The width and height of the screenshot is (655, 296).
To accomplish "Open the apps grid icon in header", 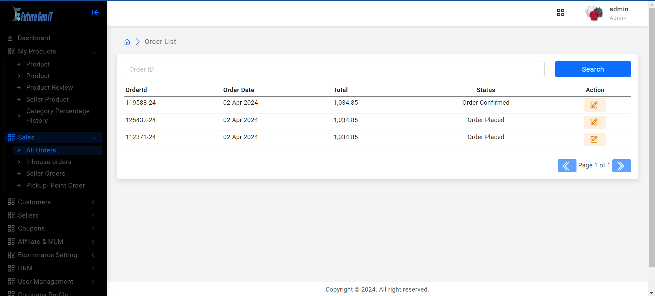I will click(560, 13).
